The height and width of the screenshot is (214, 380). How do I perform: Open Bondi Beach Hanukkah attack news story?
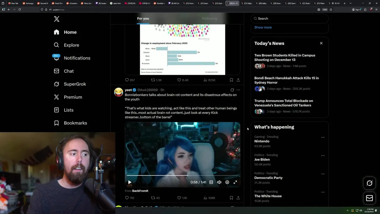pyautogui.click(x=289, y=84)
